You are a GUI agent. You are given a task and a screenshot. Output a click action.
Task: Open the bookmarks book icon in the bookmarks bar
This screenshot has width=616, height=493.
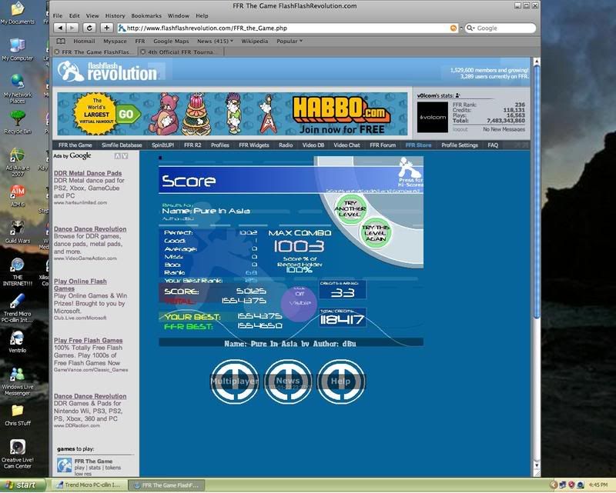[61, 42]
